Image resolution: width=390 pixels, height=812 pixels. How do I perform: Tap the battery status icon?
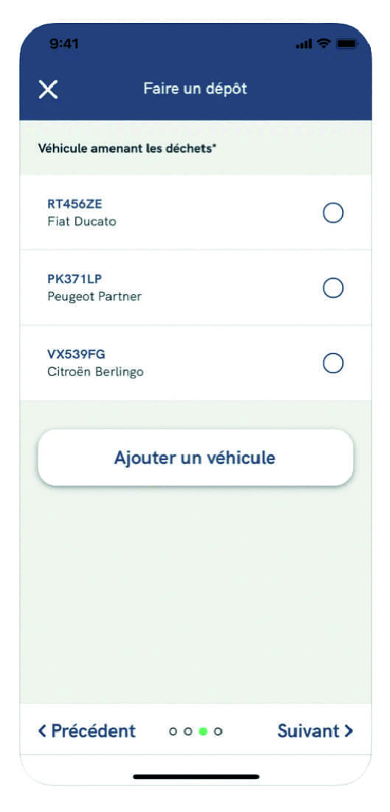point(347,44)
